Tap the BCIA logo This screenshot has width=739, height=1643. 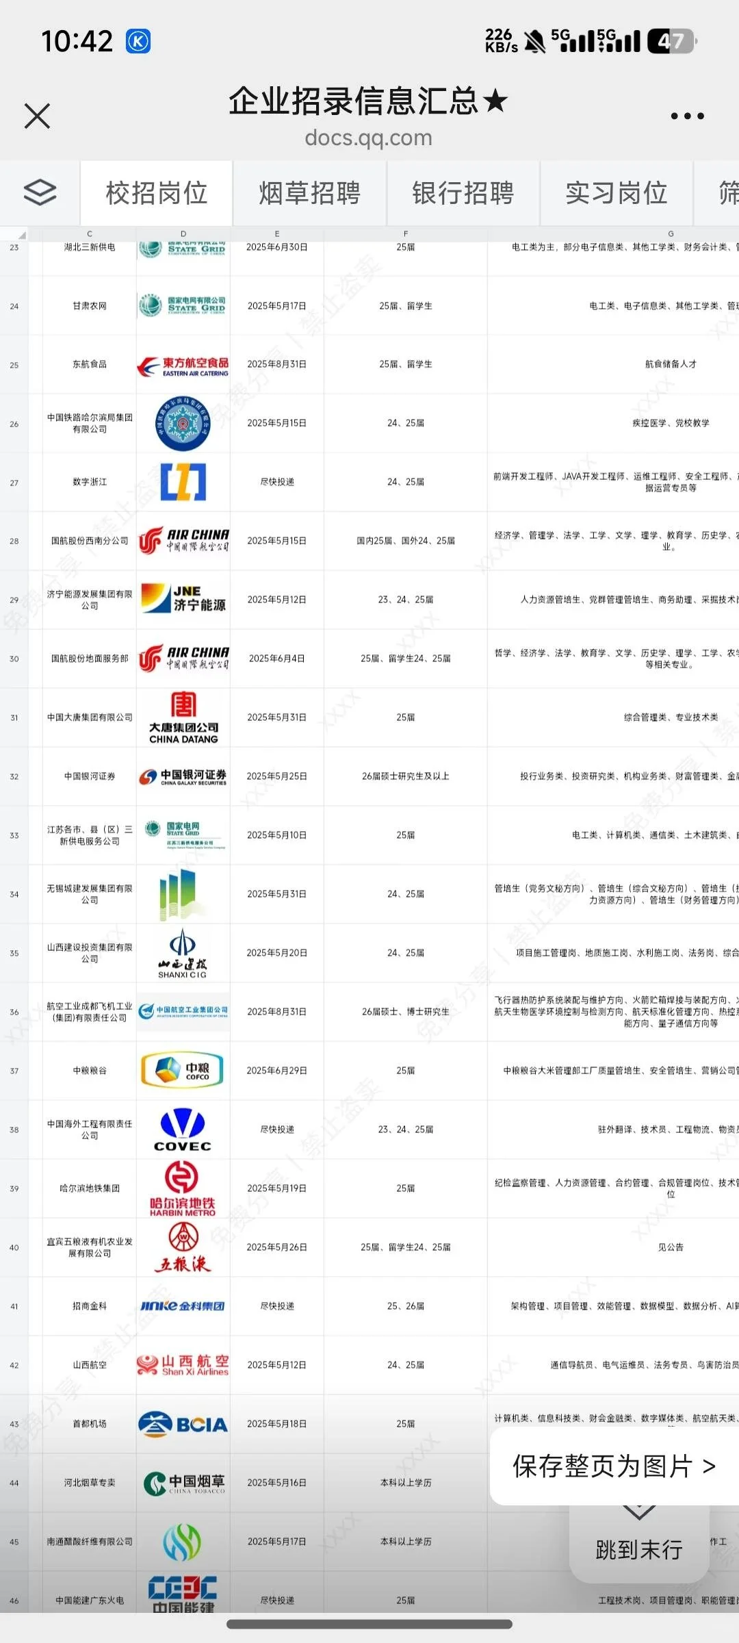coord(183,1424)
